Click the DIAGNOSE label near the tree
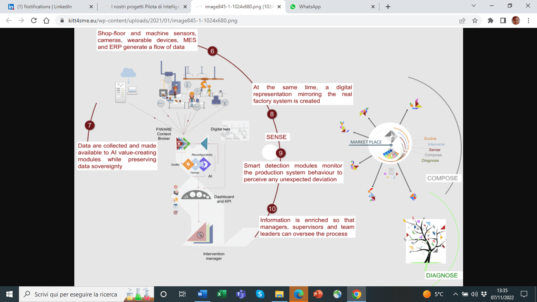This screenshot has height=302, width=537. coord(442,275)
